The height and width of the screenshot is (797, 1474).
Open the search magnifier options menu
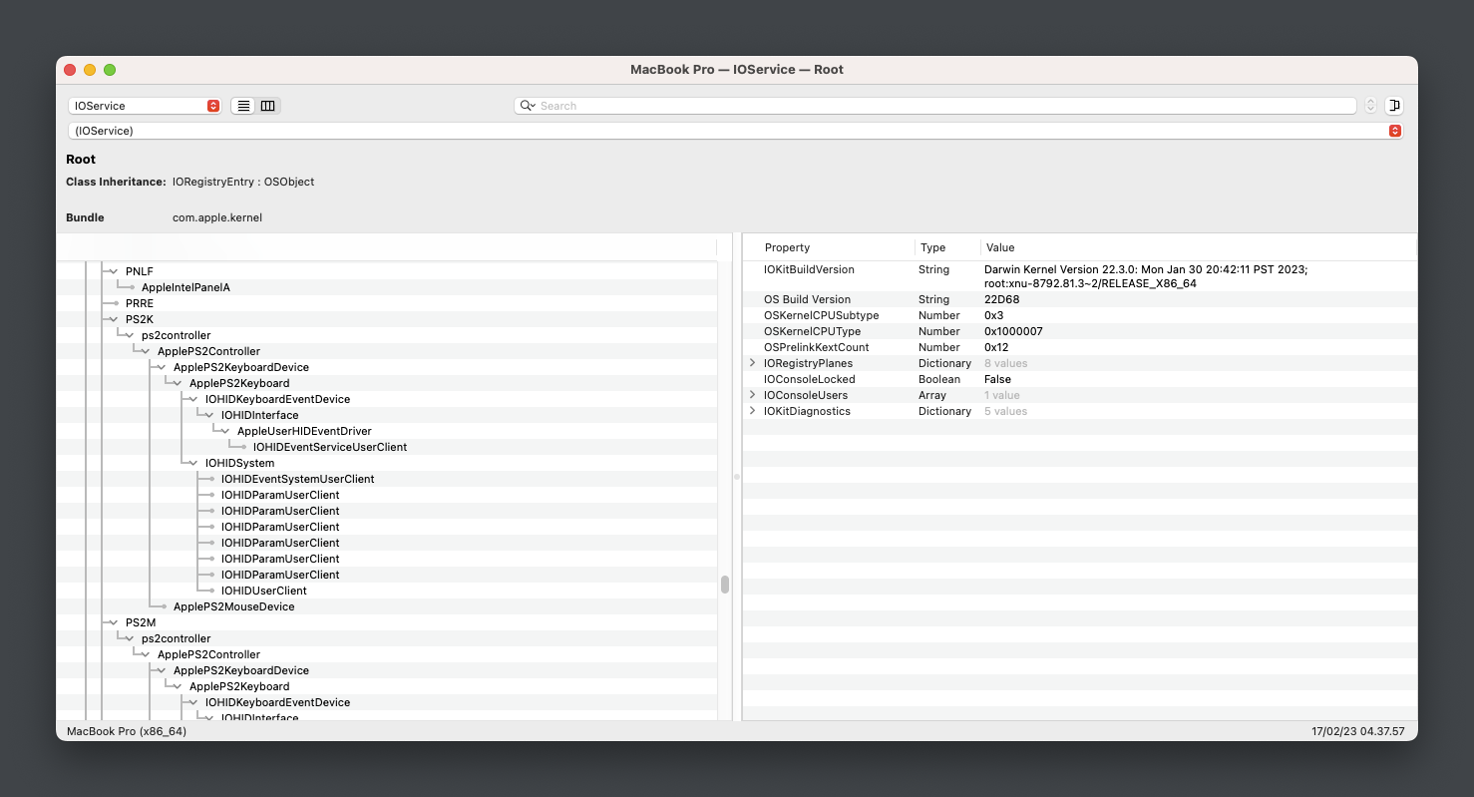(527, 106)
